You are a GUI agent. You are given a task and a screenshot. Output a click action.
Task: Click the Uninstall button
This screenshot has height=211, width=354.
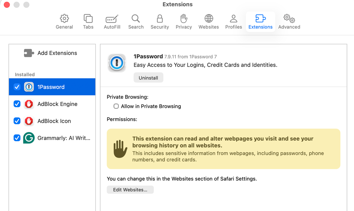148,78
